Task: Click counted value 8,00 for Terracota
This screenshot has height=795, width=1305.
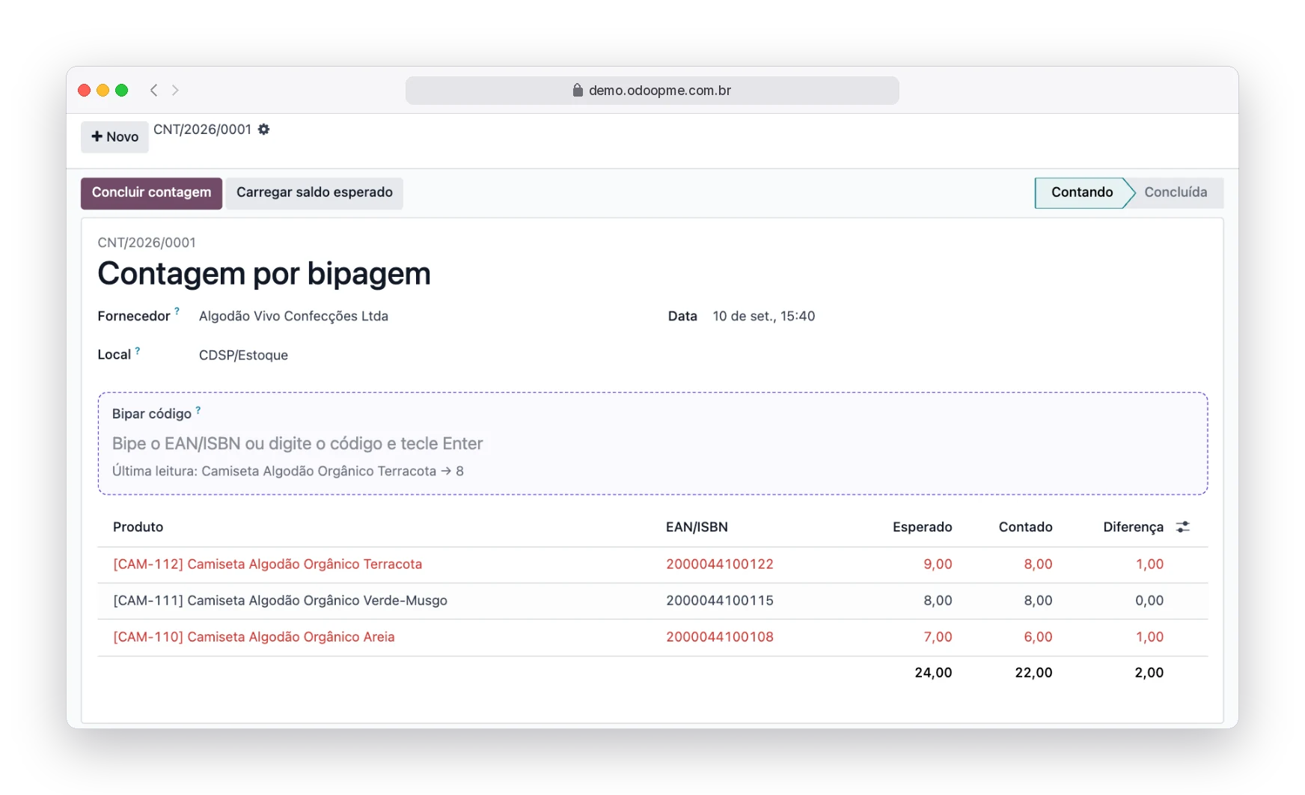Action: pos(1038,564)
